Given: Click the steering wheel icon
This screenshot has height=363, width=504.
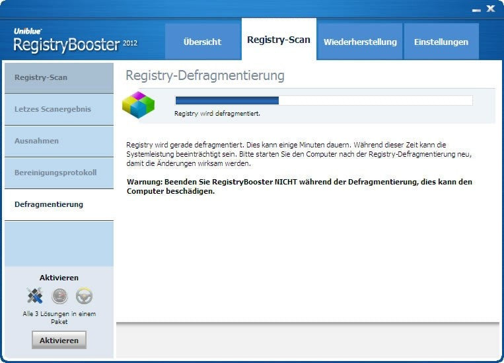Looking at the screenshot, I should (84, 296).
